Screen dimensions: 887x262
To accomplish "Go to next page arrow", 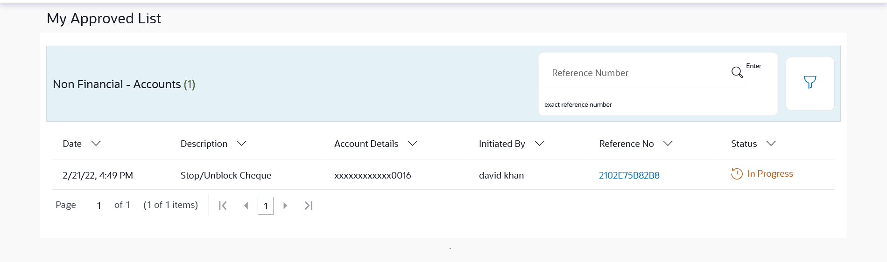I will click(x=285, y=206).
